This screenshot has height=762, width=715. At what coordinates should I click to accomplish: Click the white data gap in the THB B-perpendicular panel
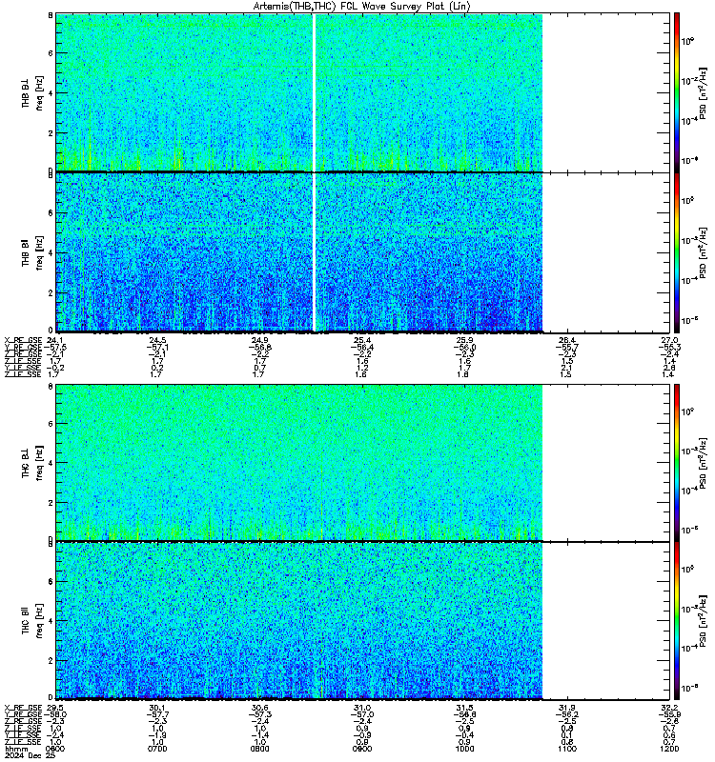(x=315, y=91)
